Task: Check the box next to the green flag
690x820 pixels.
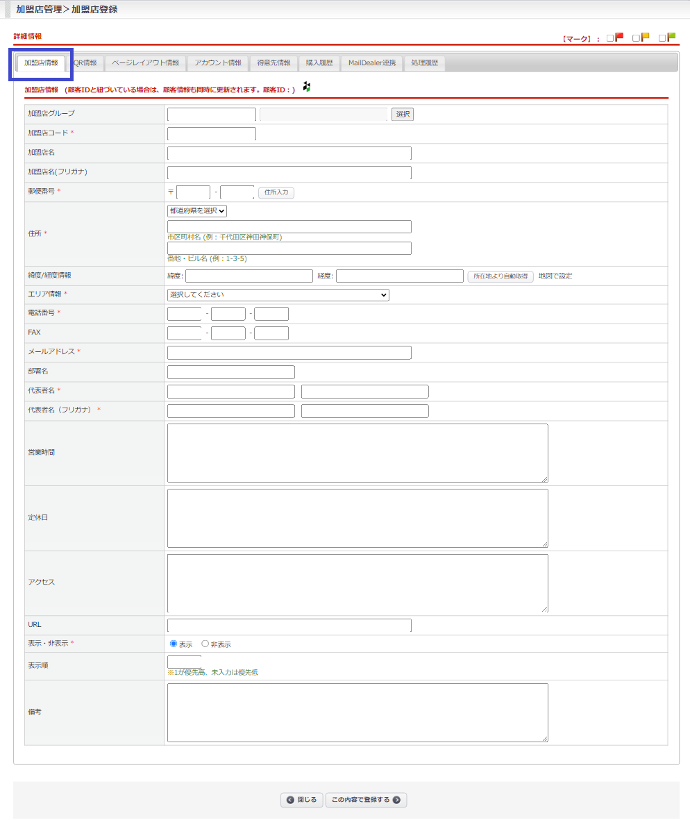Action: pyautogui.click(x=662, y=38)
